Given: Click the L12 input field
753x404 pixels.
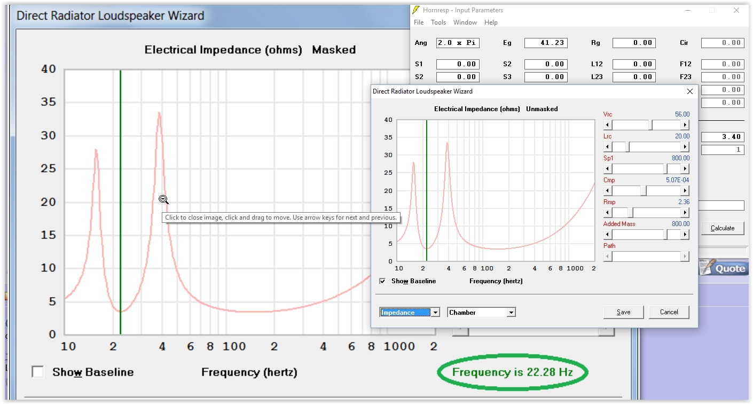Looking at the screenshot, I should click(x=634, y=64).
